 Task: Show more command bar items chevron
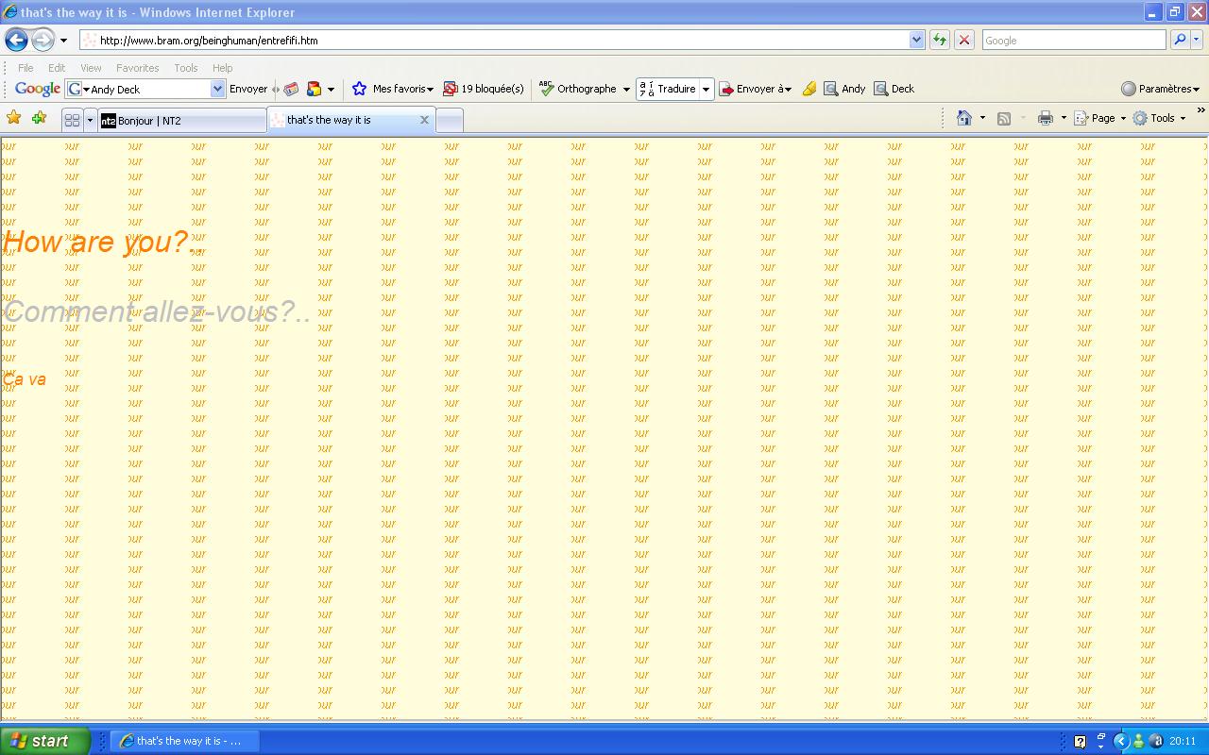click(1200, 111)
